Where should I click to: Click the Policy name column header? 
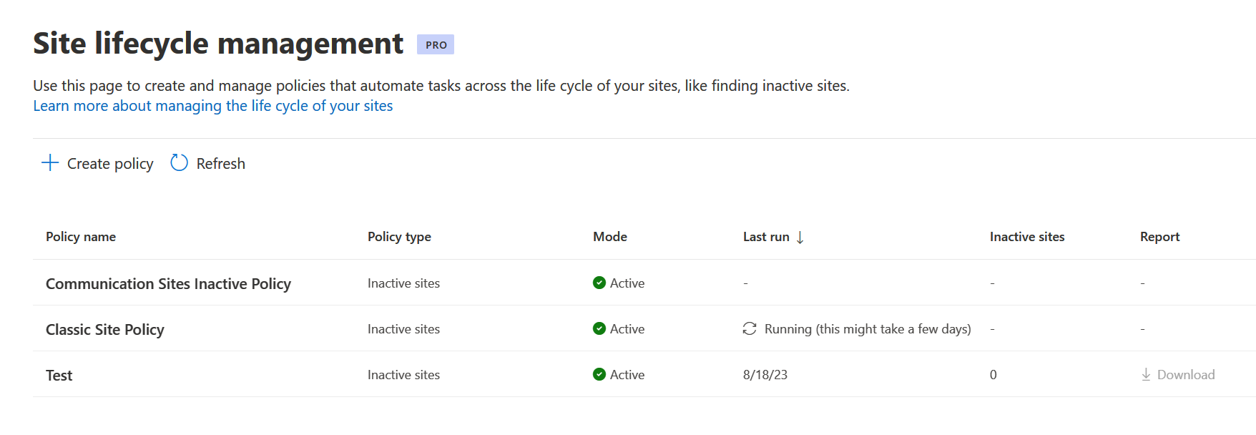[x=80, y=236]
